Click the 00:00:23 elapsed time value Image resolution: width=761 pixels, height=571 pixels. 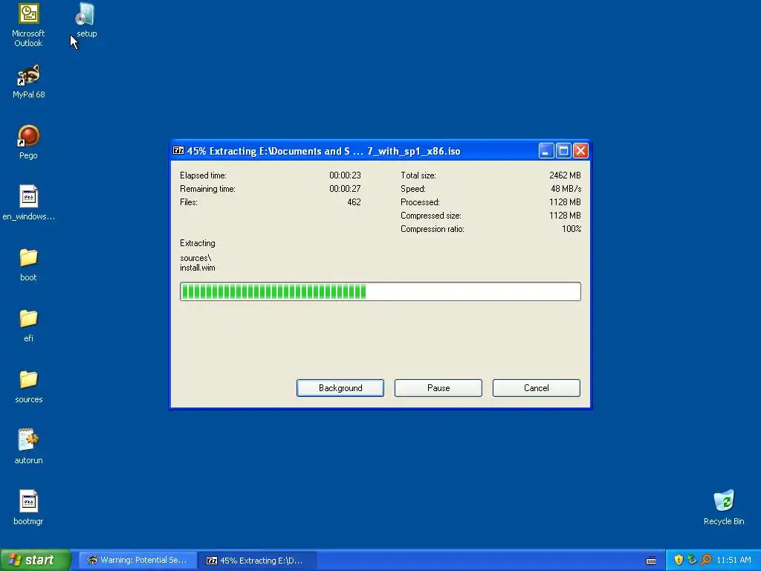pyautogui.click(x=345, y=175)
